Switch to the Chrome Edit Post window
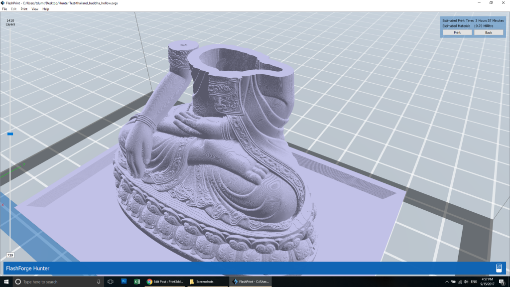Image resolution: width=510 pixels, height=287 pixels. point(165,282)
